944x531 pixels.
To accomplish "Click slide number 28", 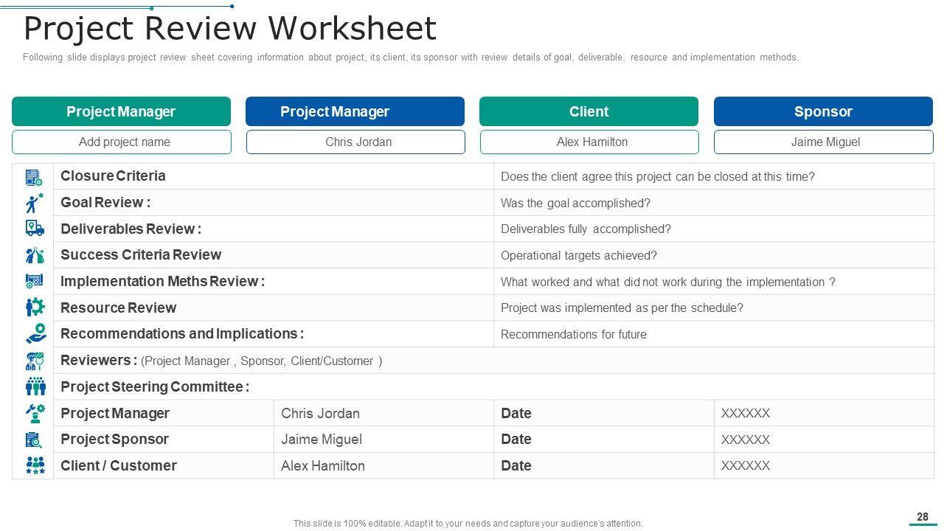I will point(922,517).
